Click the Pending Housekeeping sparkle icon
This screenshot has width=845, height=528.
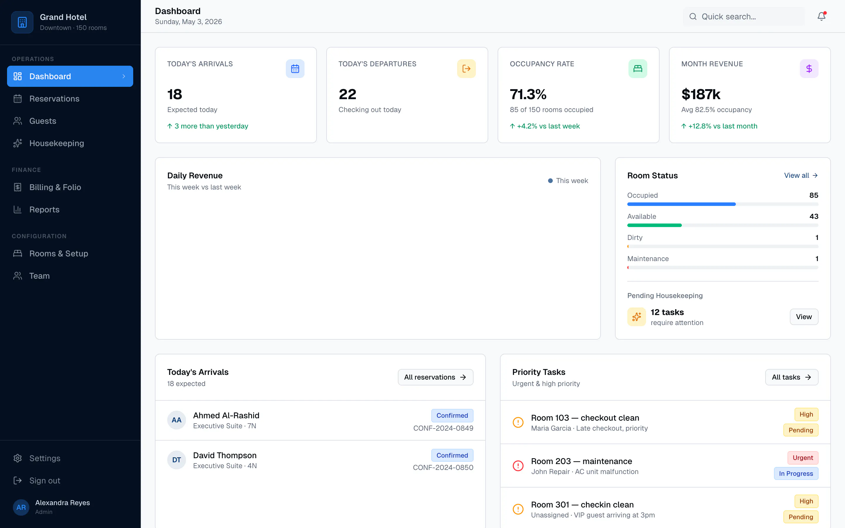pyautogui.click(x=637, y=317)
